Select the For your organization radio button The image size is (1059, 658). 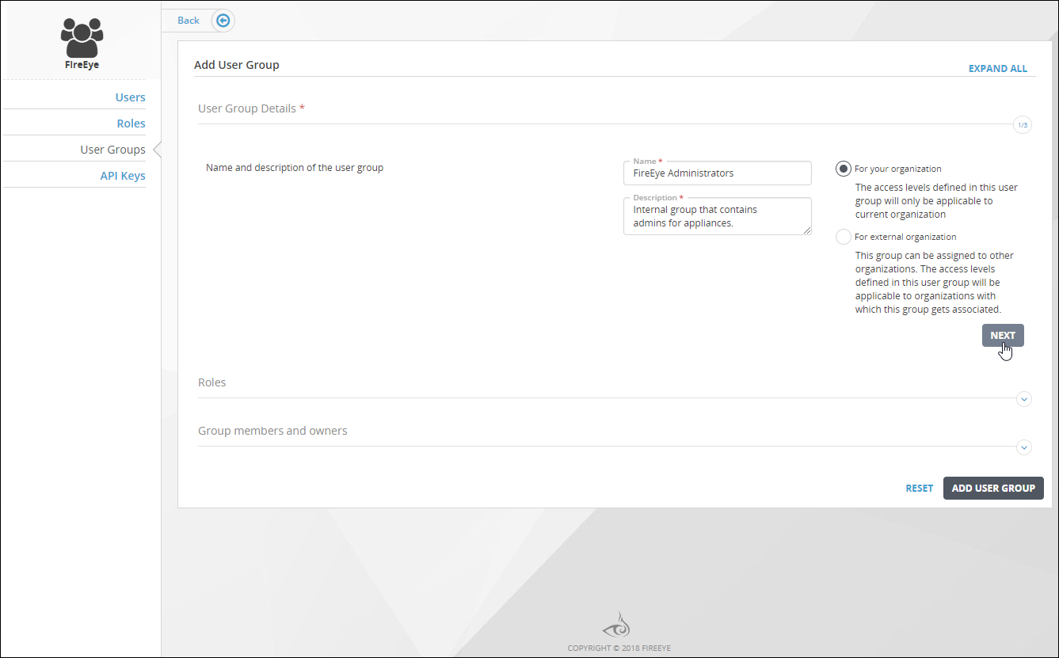click(x=844, y=169)
